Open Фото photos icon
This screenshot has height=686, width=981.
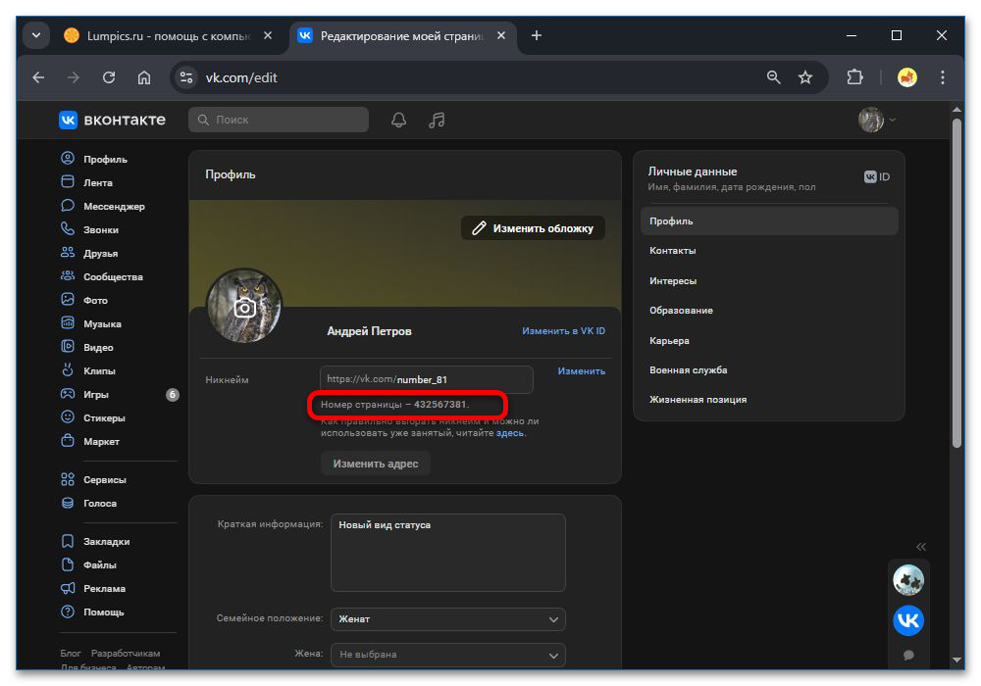pyautogui.click(x=68, y=299)
